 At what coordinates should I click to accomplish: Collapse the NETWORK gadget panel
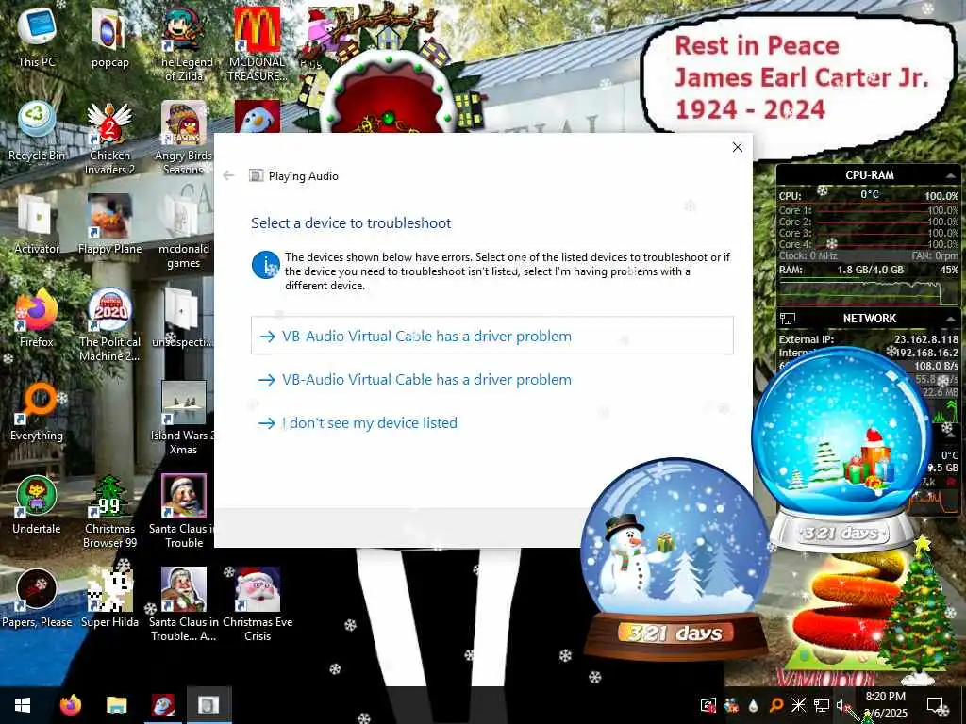(x=951, y=319)
